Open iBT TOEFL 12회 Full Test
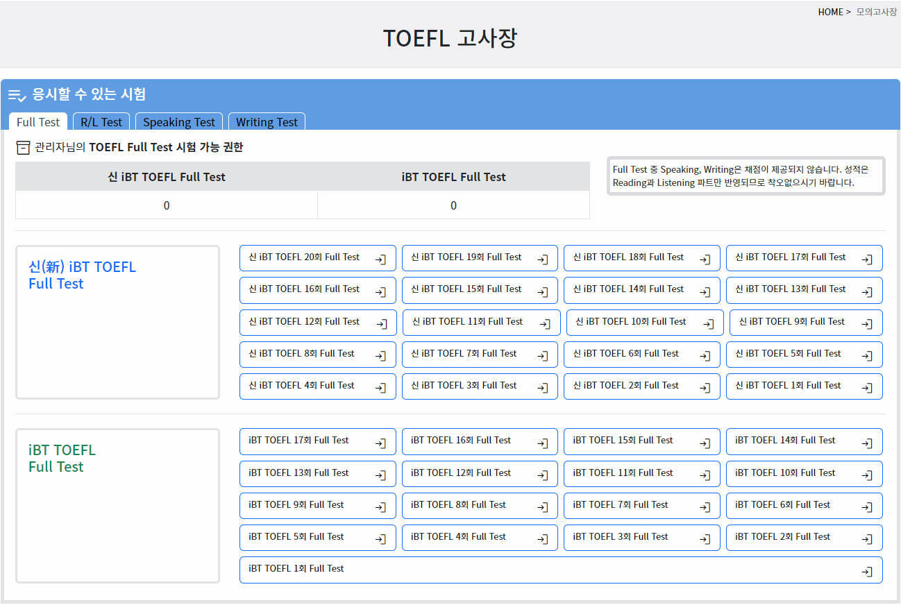This screenshot has height=605, width=901. click(480, 474)
